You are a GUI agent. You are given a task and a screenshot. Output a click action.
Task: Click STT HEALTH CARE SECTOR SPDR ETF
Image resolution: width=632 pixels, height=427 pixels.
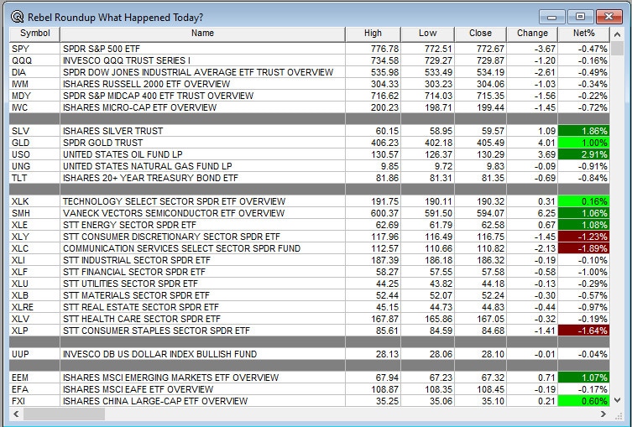202,319
